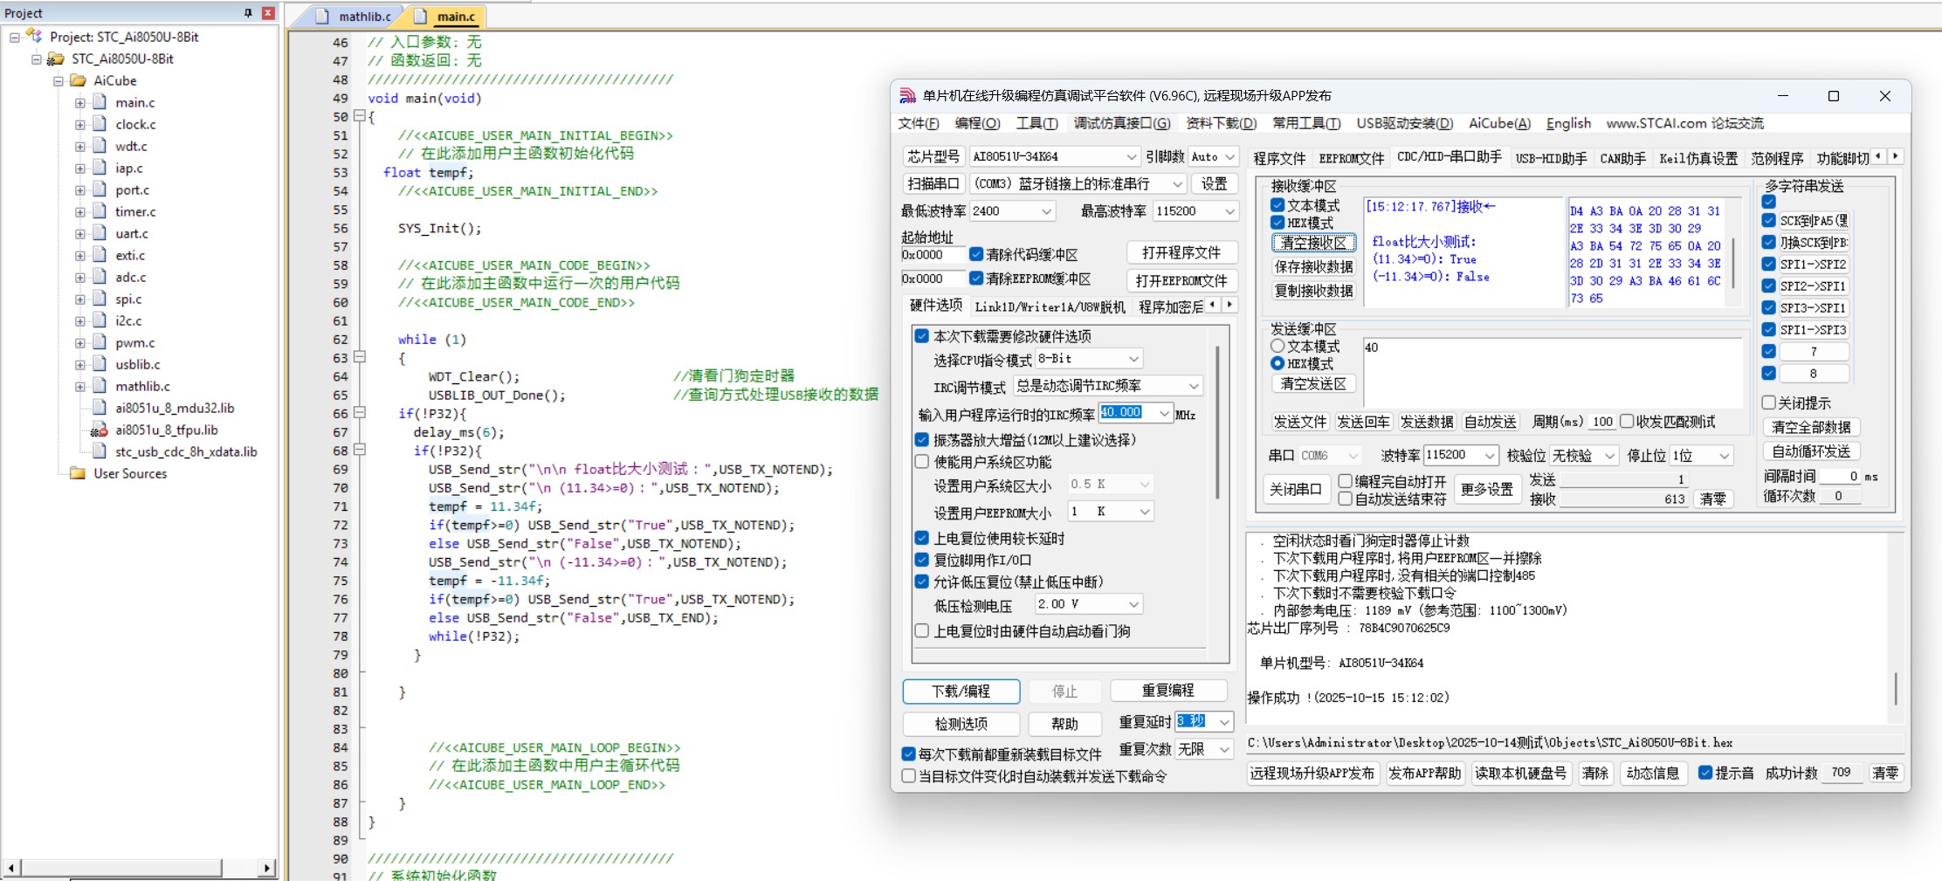1942x881 pixels.
Task: Click the main.c file icon in project tree
Action: 100,102
